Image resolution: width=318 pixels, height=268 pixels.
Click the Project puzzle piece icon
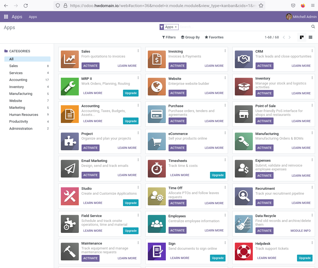[x=70, y=141]
